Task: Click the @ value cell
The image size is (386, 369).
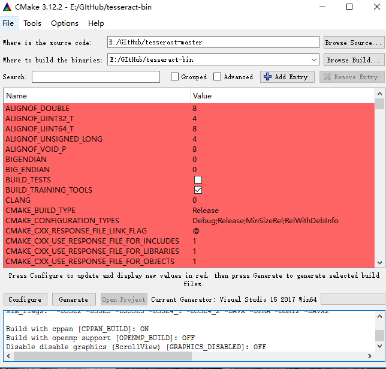Action: pyautogui.click(x=196, y=231)
